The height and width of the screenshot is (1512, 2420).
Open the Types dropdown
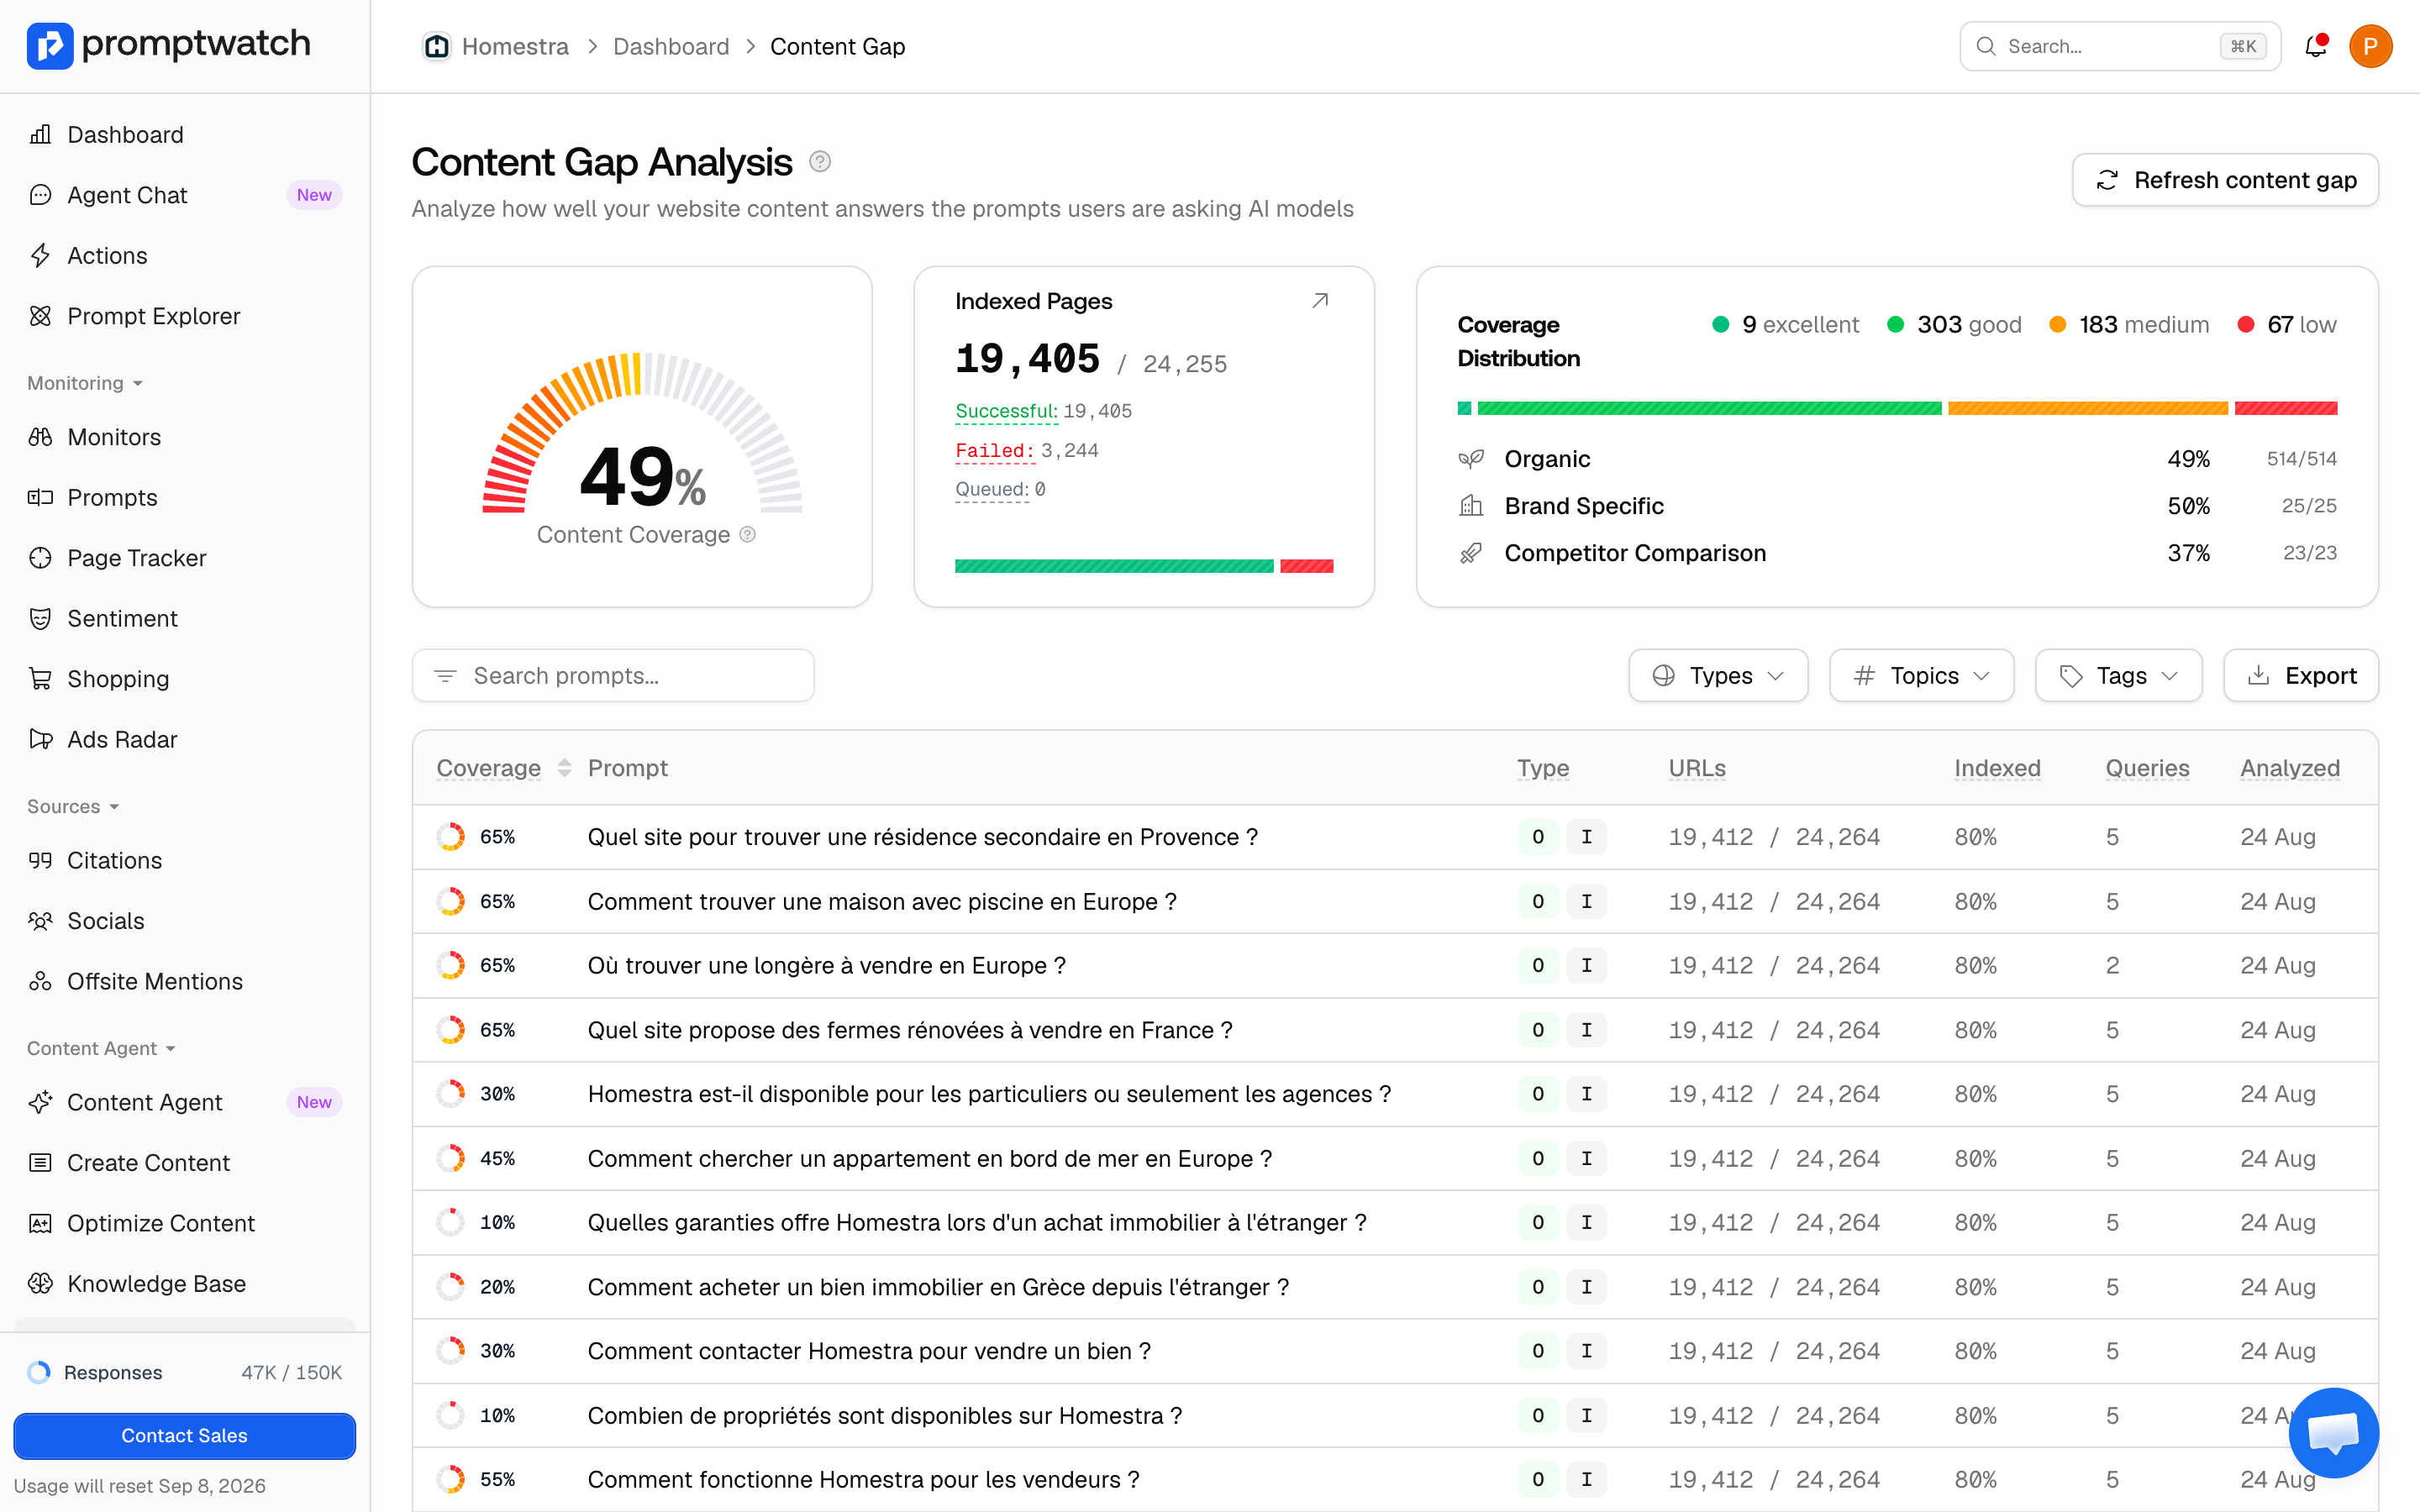1717,676
